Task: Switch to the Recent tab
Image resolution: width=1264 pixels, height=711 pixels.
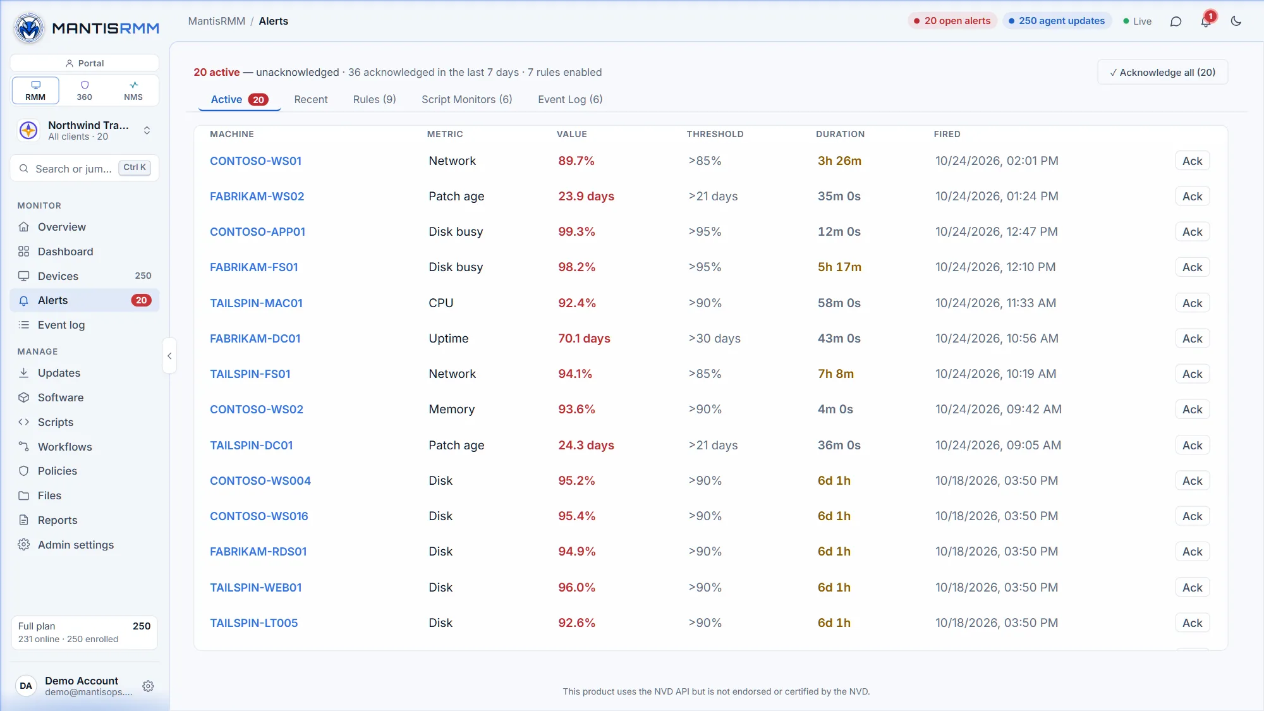Action: [x=311, y=99]
